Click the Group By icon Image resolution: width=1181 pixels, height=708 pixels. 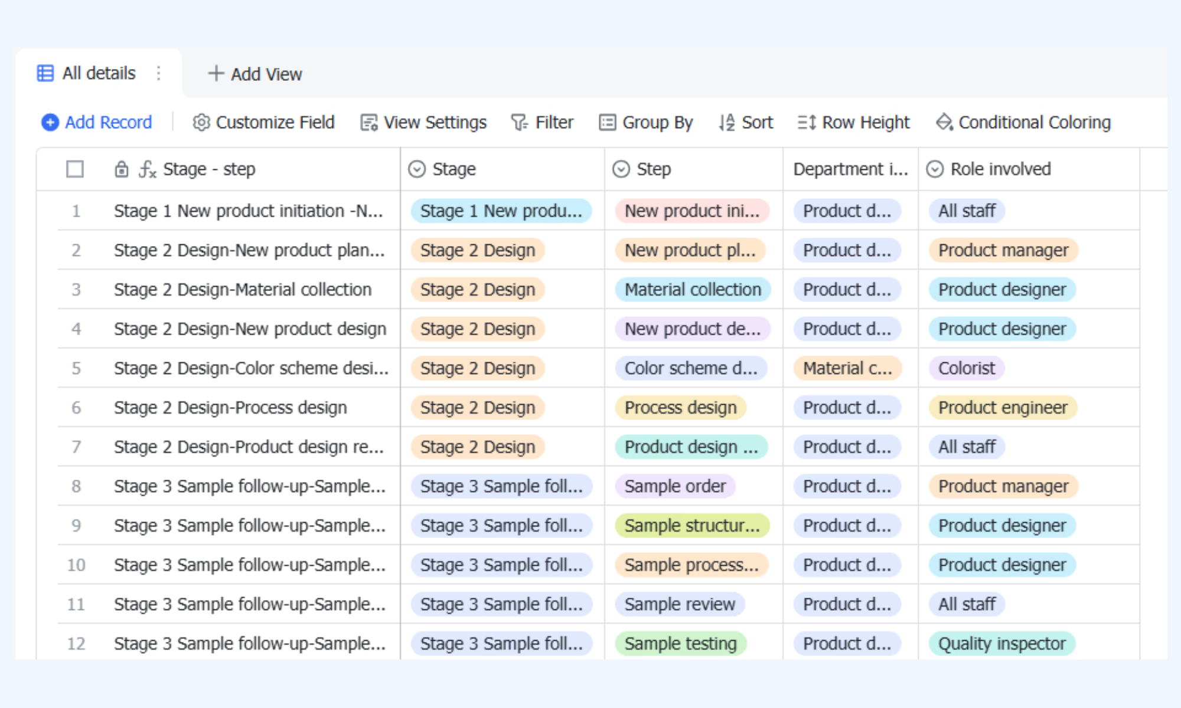click(607, 122)
